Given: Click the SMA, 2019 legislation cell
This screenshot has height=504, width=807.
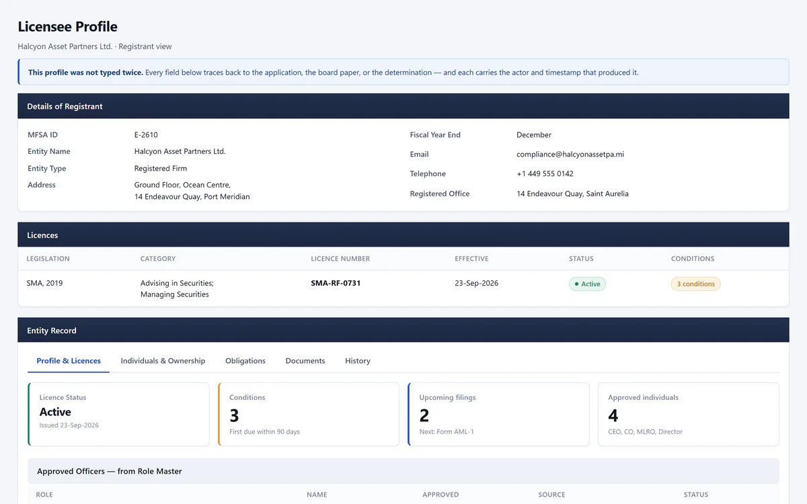Looking at the screenshot, I should [x=44, y=283].
